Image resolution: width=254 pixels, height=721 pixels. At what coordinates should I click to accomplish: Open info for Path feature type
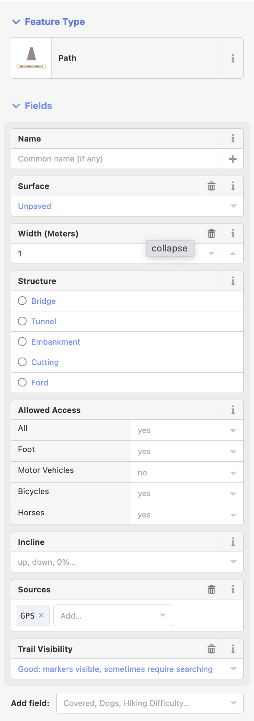(233, 58)
